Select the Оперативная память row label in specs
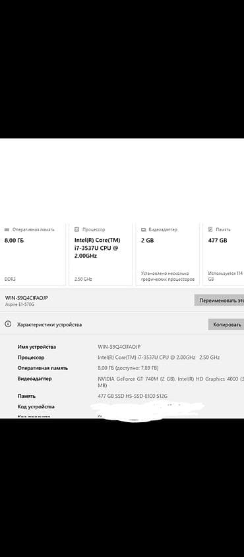The image size is (244, 557). click(43, 368)
